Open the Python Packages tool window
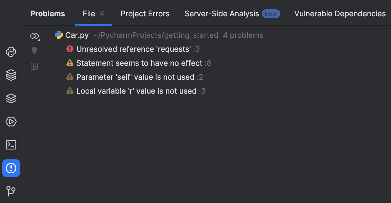391x203 pixels. pos(11,75)
